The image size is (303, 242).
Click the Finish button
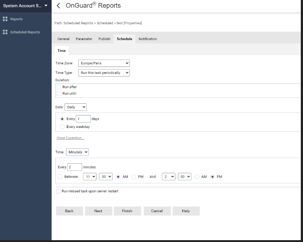coord(127,211)
